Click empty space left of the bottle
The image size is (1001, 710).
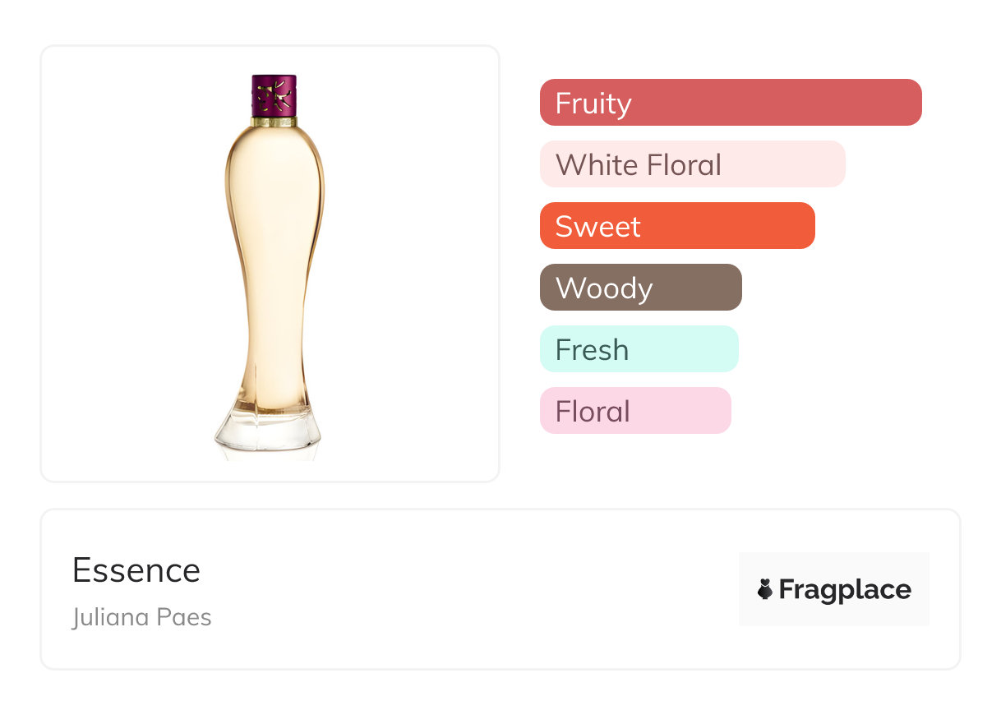coord(123,263)
